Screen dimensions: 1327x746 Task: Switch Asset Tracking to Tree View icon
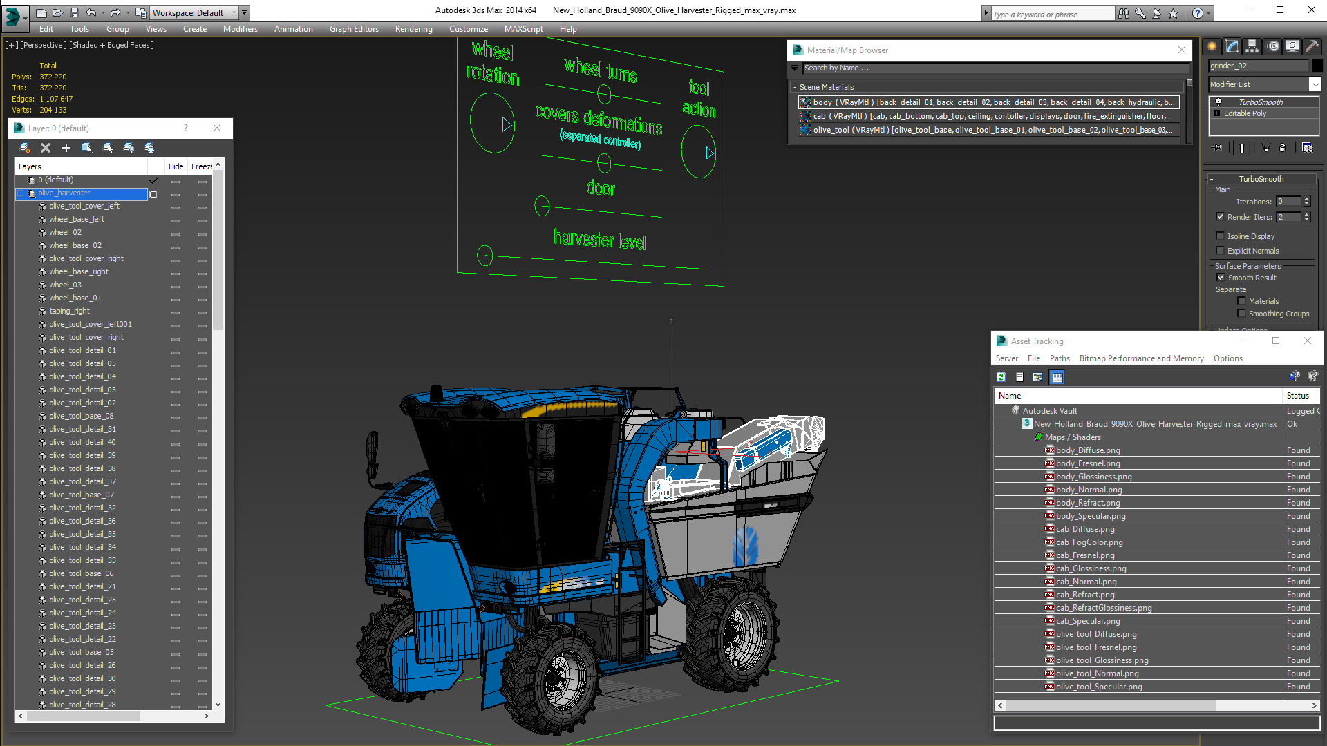tap(1037, 377)
